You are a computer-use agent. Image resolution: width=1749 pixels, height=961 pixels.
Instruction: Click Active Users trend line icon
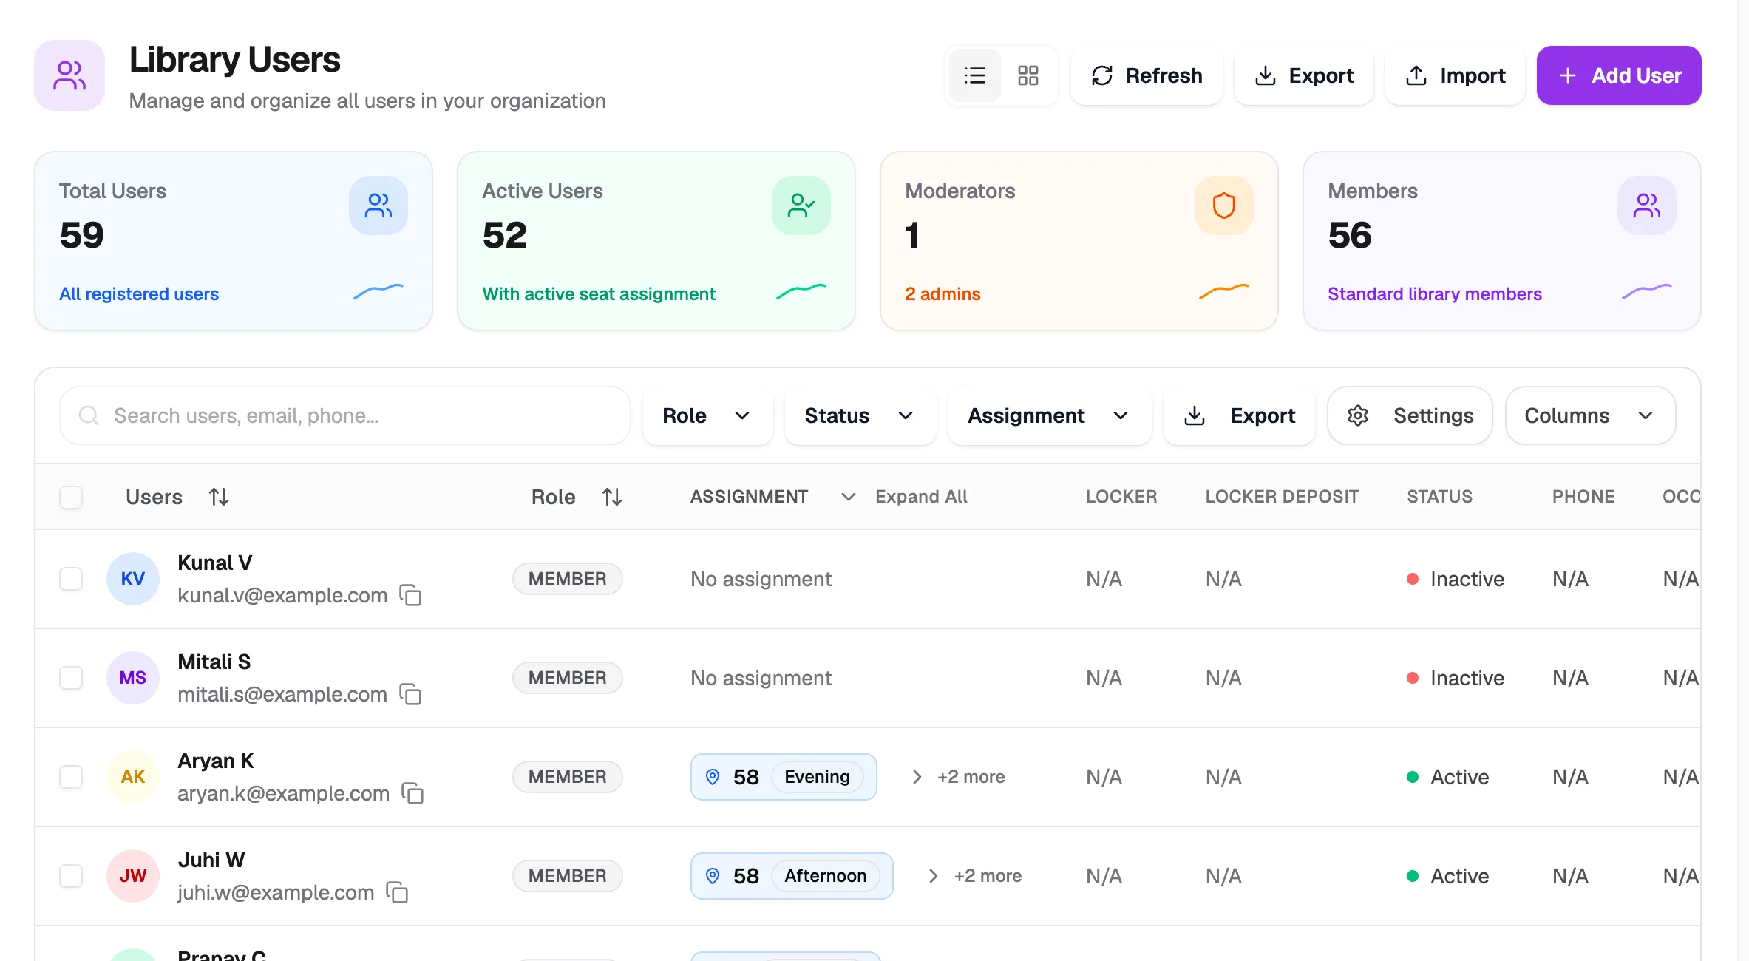(801, 292)
